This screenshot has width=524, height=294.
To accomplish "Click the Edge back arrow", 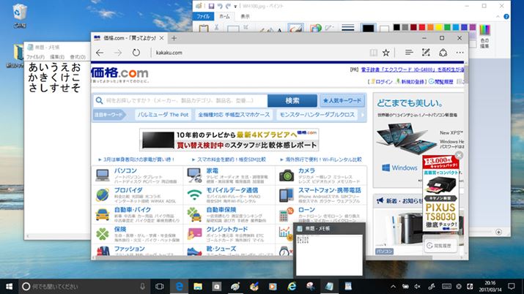I will click(100, 53).
